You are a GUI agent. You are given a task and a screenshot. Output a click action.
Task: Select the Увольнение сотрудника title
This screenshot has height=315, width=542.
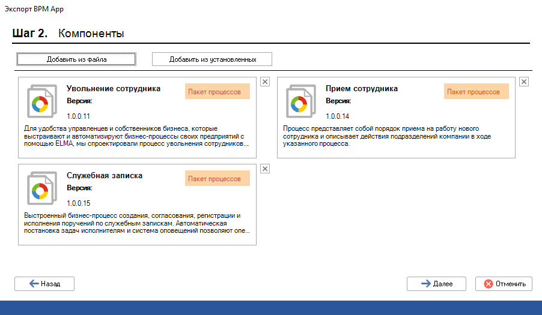click(114, 88)
